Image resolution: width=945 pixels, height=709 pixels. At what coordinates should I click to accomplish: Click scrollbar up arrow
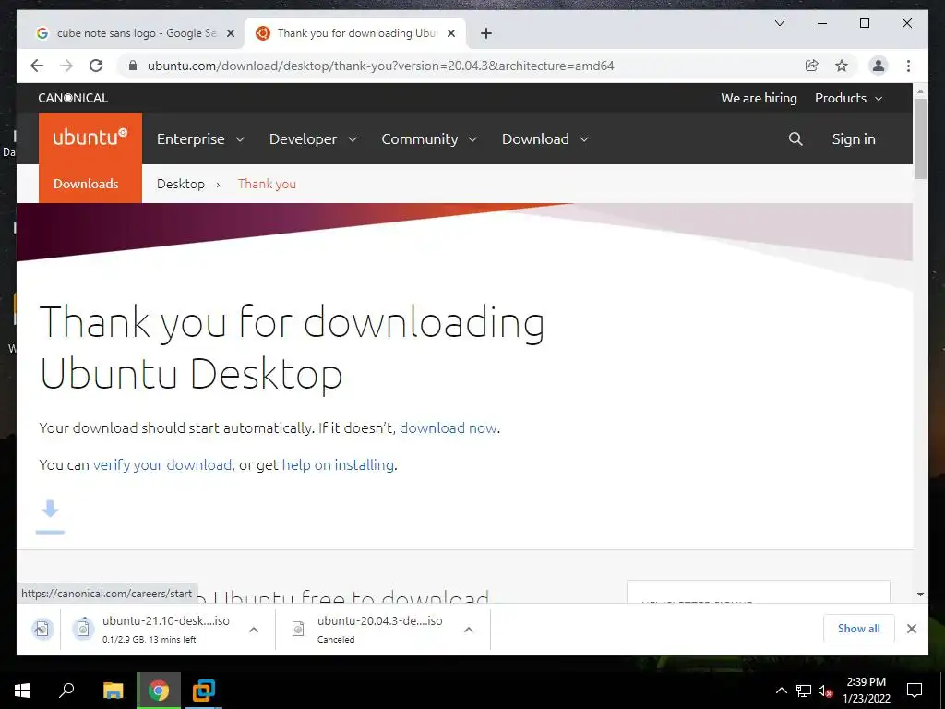point(920,91)
